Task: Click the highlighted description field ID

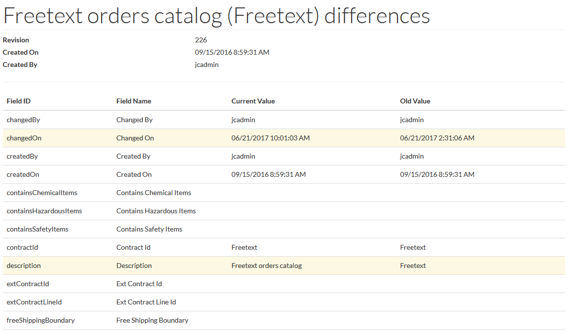Action: 24,266
